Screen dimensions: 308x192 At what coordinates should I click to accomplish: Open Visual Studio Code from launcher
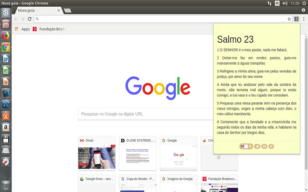6,93
